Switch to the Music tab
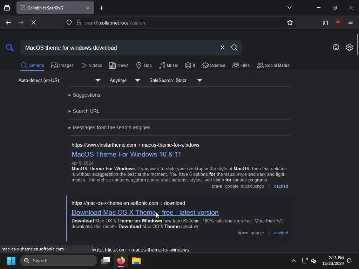Image resolution: width=359 pixels, height=269 pixels. [169, 65]
